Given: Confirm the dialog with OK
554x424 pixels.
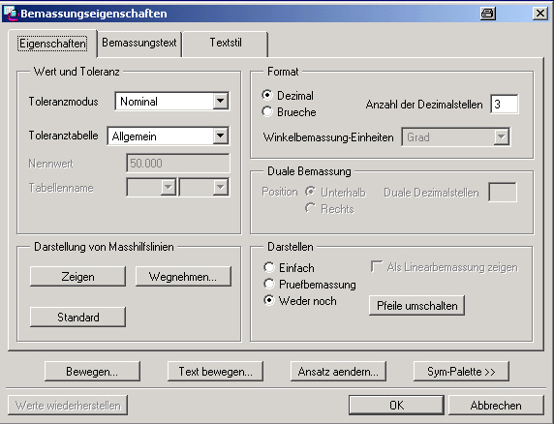Looking at the screenshot, I should [396, 405].
